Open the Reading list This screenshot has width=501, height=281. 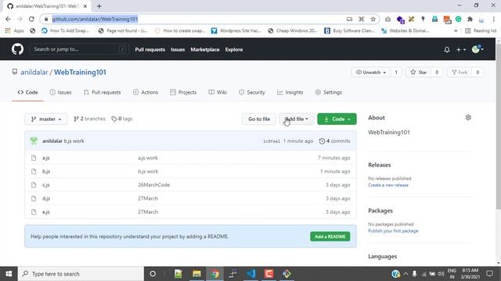tap(481, 30)
